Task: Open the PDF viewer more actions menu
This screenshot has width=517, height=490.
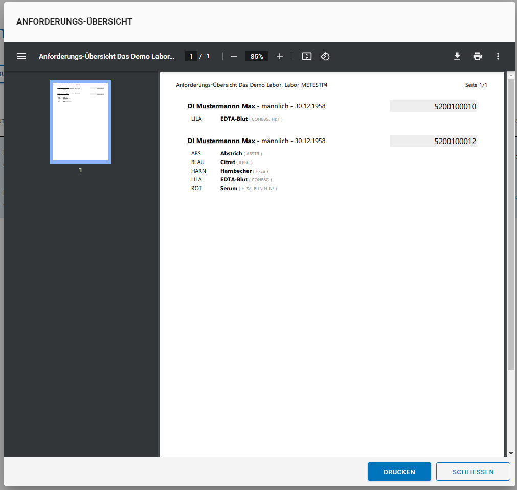Action: pyautogui.click(x=498, y=56)
